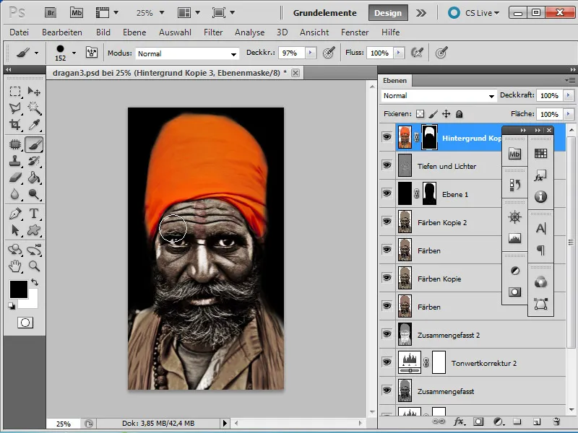Open the layer Deckkraft slider arrow
The height and width of the screenshot is (433, 578).
tap(569, 95)
